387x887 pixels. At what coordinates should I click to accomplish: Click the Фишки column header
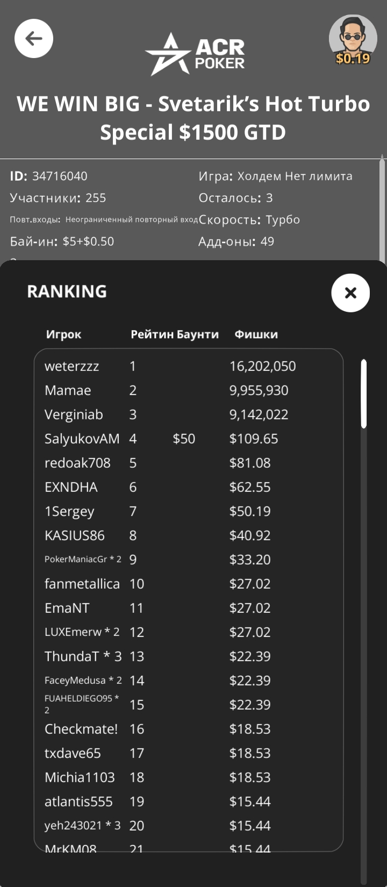tap(256, 334)
